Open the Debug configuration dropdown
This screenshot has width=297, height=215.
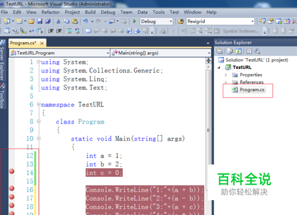(170, 21)
